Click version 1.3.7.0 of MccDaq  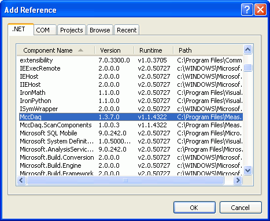(x=109, y=117)
